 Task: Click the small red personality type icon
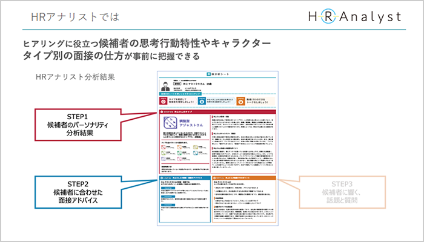point(164,147)
